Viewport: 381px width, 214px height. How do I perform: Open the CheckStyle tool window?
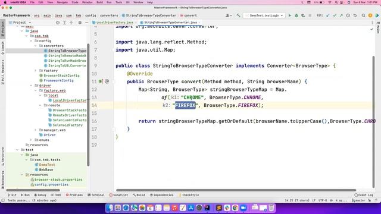pos(189,195)
